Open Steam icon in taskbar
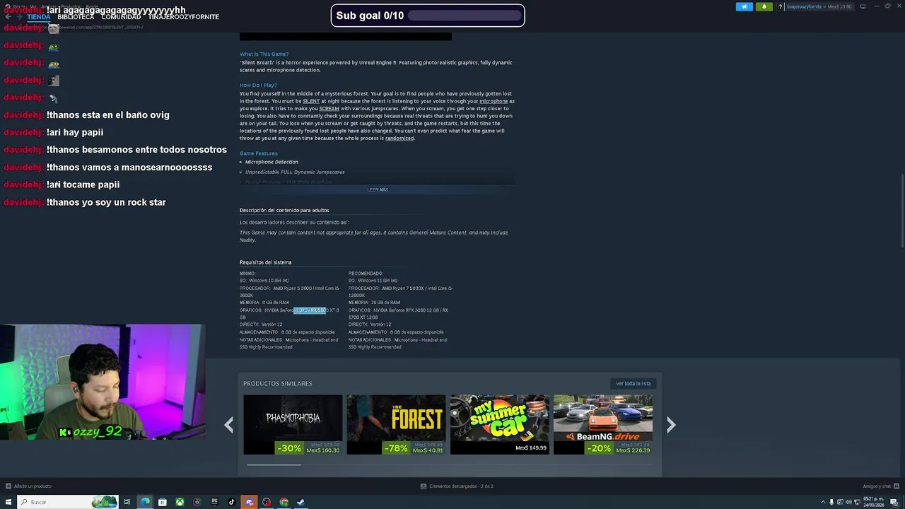Screen dimensions: 905x509 tap(300, 502)
